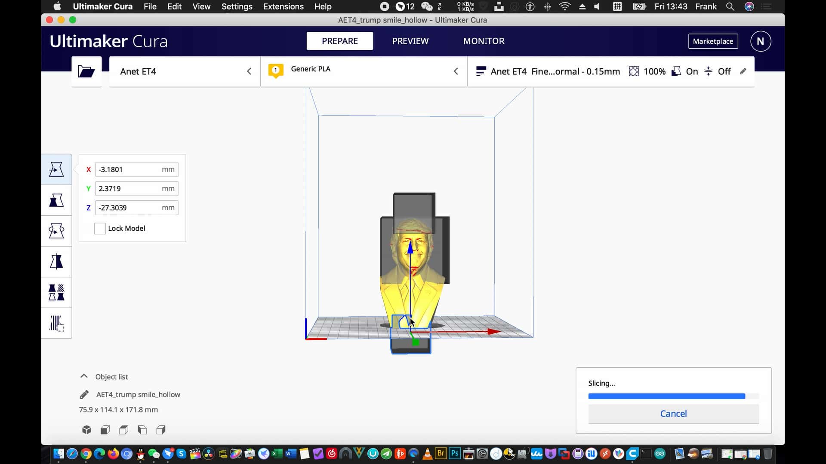This screenshot has width=826, height=464.
Task: Click the Z position input field
Action: pyautogui.click(x=136, y=208)
